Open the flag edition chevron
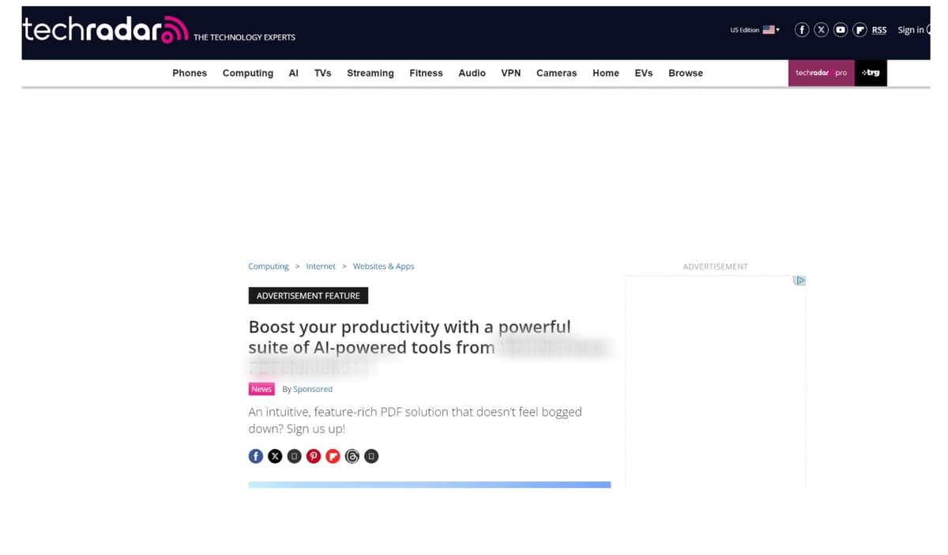948x555 pixels. click(777, 30)
